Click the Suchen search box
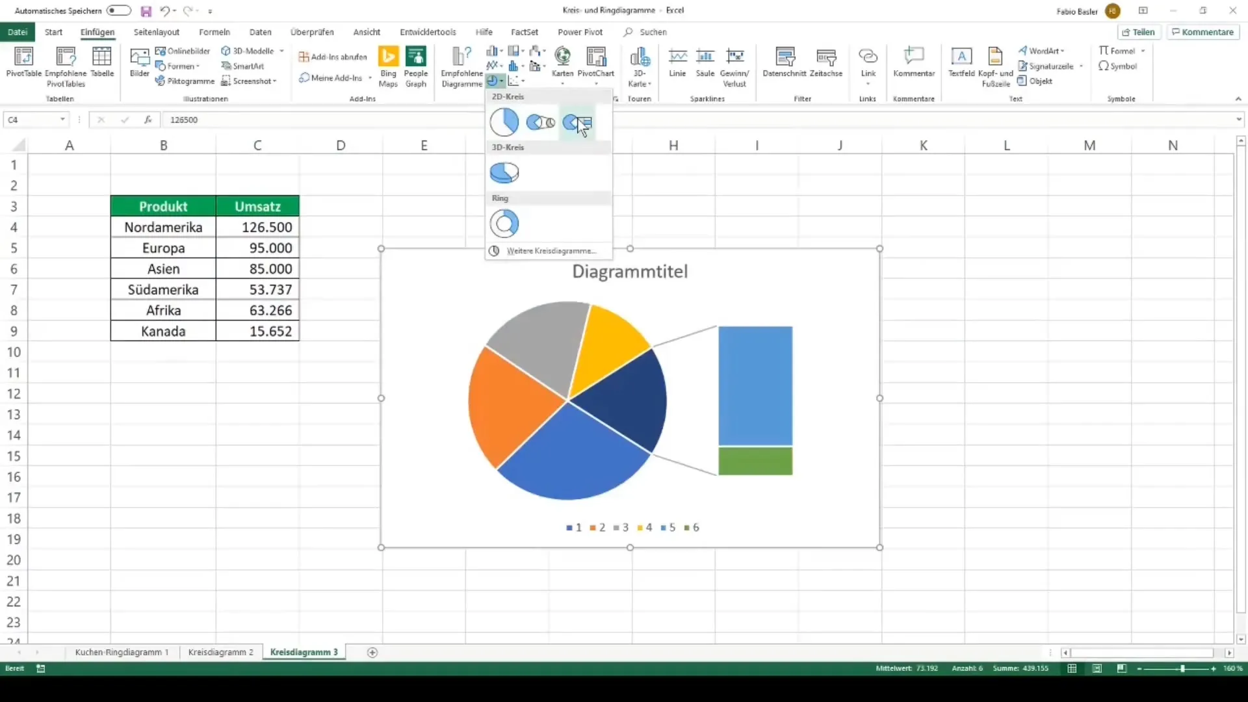The image size is (1248, 702). pyautogui.click(x=645, y=32)
